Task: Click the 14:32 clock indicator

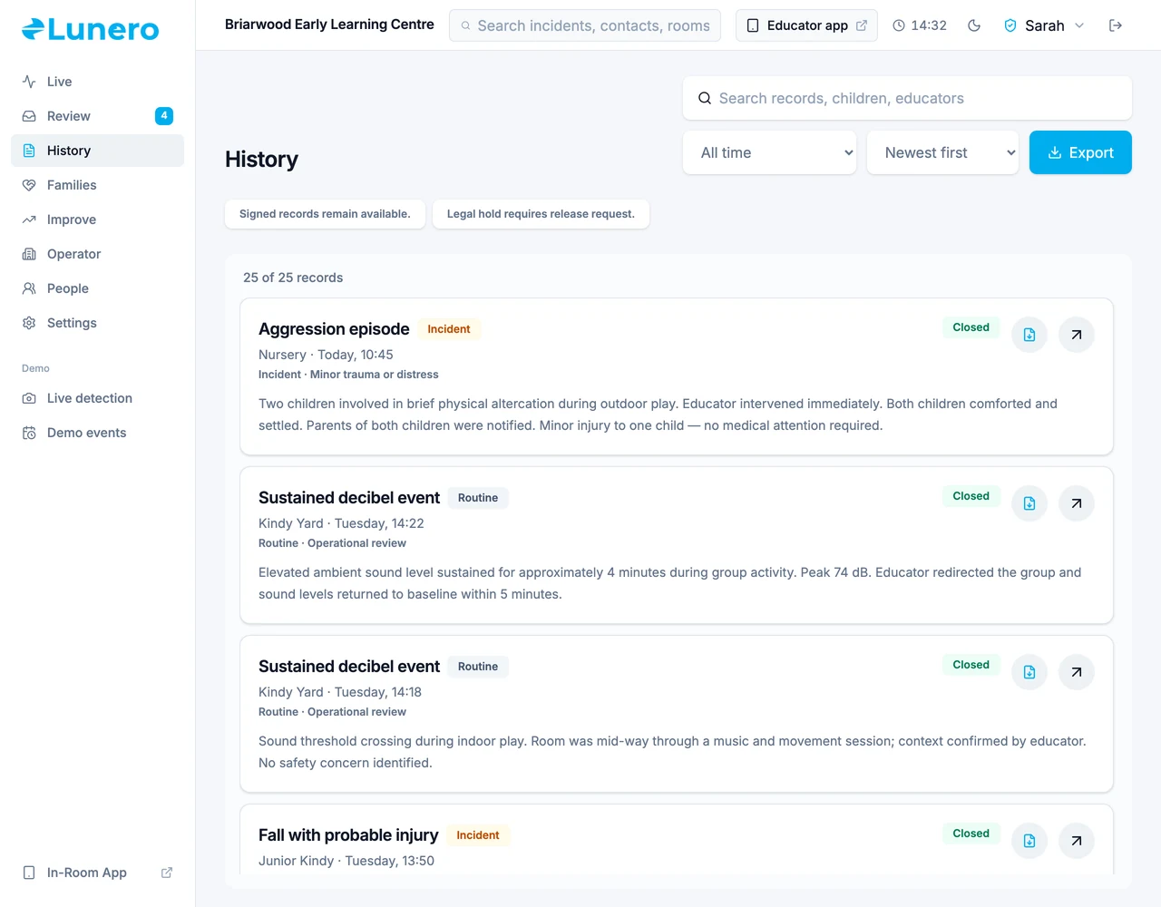Action: (x=920, y=25)
